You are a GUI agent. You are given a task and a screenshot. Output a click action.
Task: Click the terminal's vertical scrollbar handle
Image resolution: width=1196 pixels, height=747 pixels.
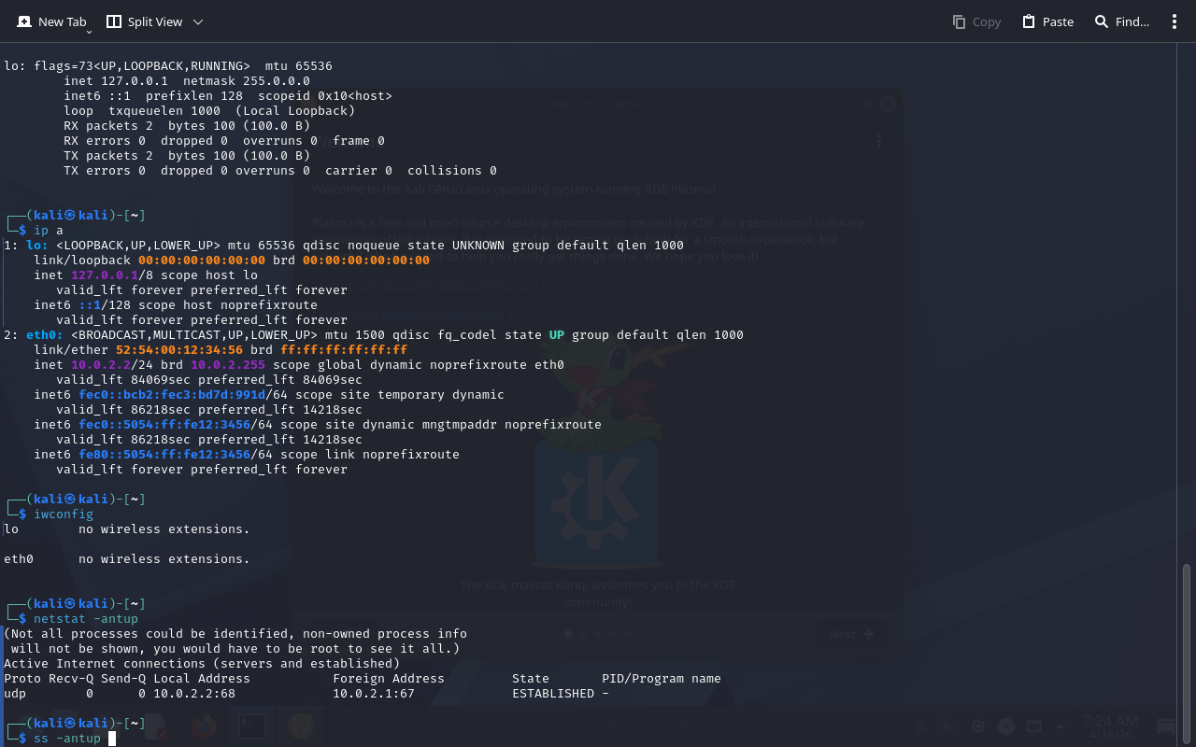point(1188,644)
